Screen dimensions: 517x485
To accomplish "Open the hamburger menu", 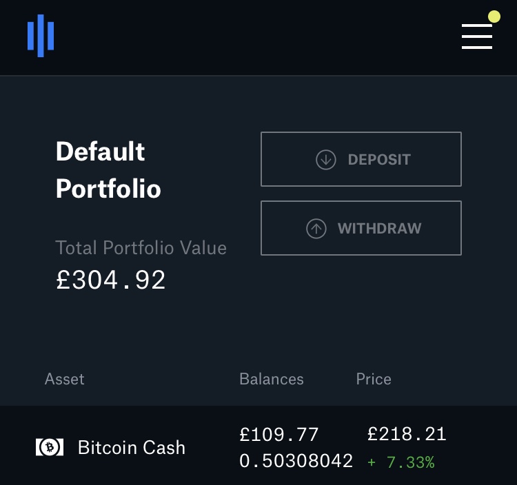I will tap(477, 37).
